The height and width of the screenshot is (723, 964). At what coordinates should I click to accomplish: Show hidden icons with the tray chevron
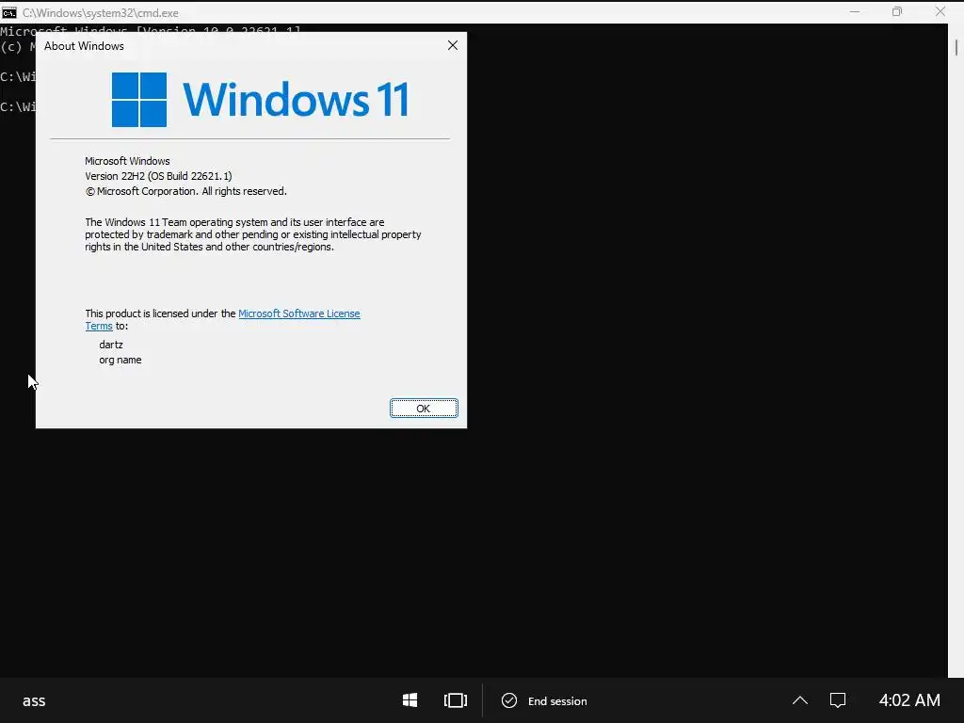tap(800, 700)
